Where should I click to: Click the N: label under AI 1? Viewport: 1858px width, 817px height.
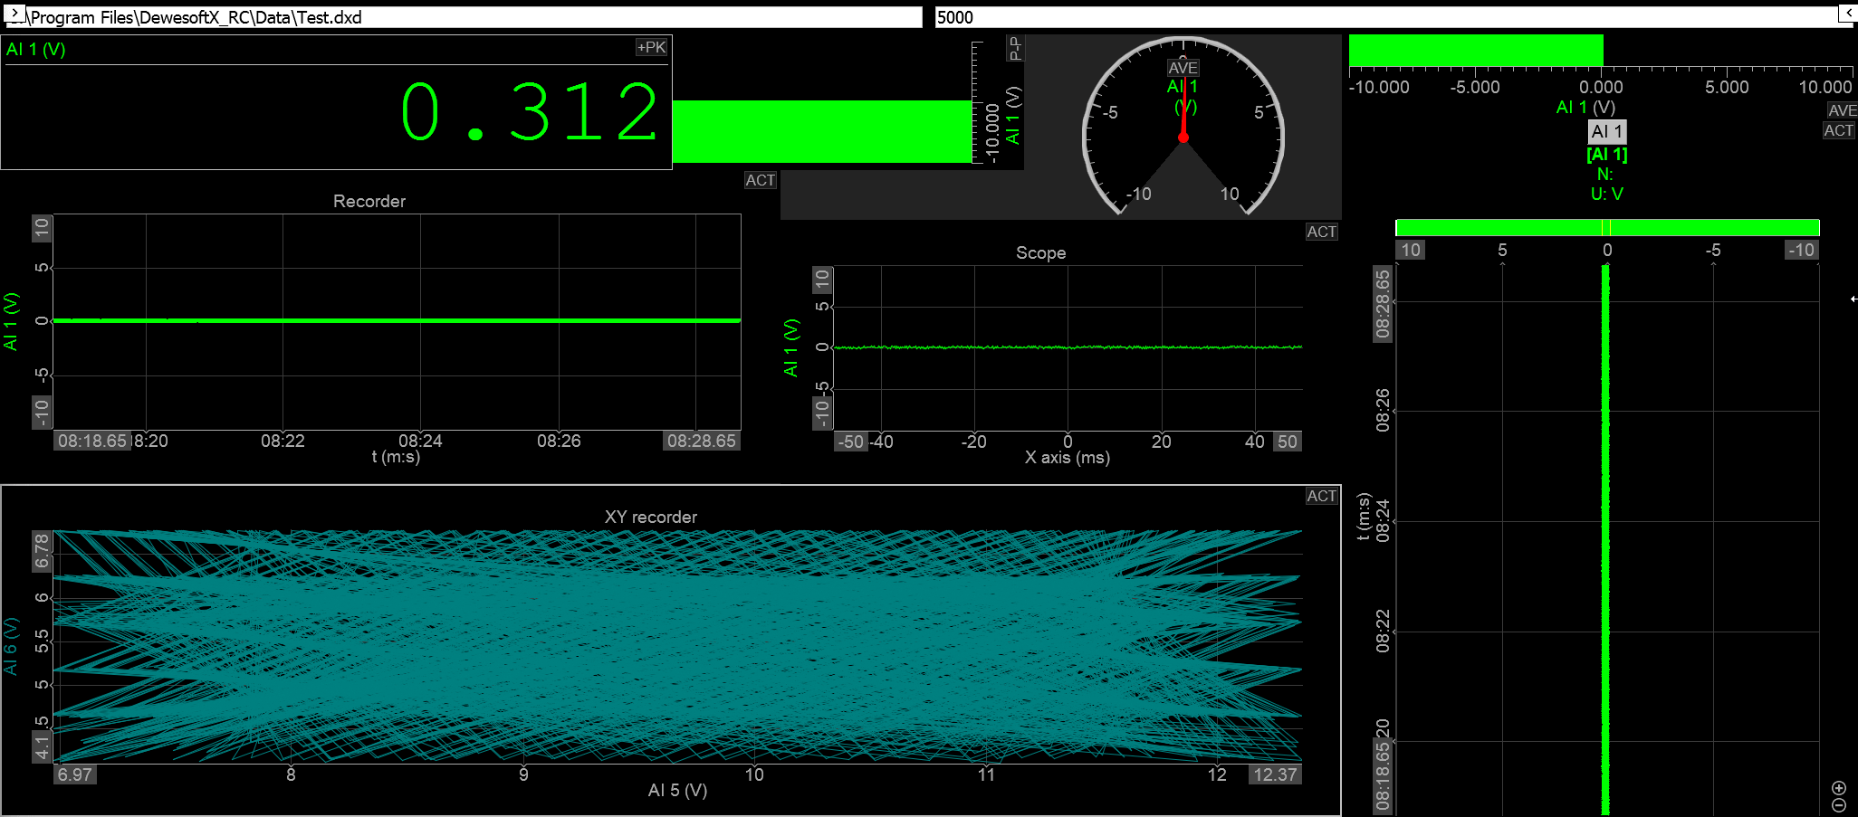pyautogui.click(x=1604, y=175)
